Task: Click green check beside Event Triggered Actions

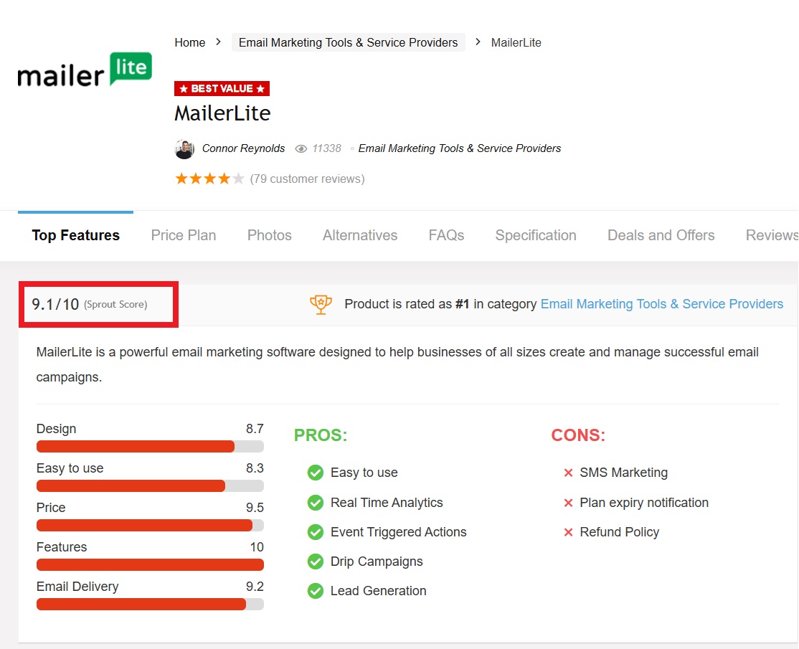Action: (316, 532)
